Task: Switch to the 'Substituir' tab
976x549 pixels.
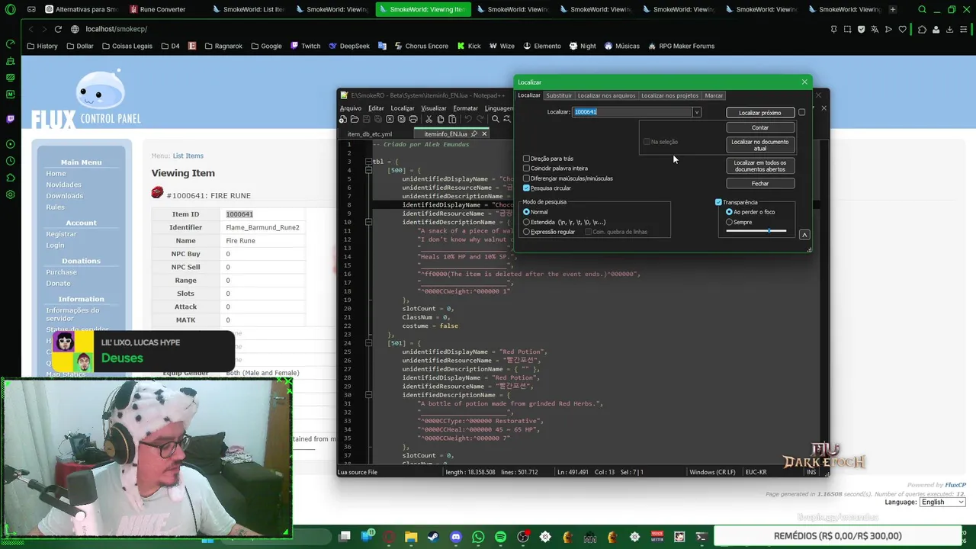Action: 559,95
